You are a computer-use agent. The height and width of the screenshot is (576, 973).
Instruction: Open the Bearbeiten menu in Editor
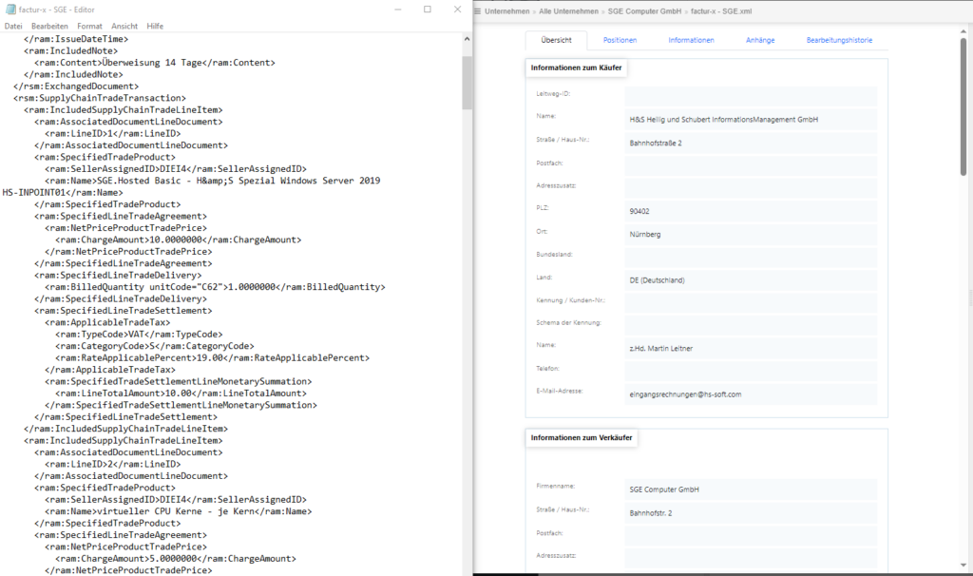tap(49, 26)
